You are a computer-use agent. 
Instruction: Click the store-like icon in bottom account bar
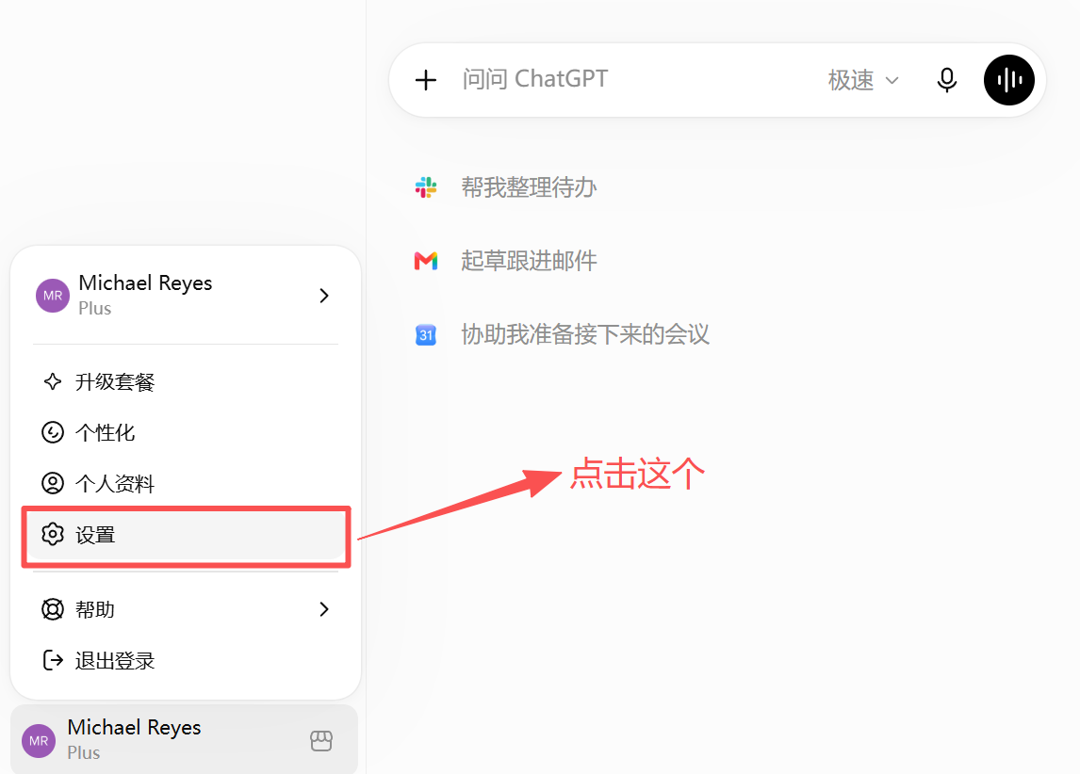(321, 741)
